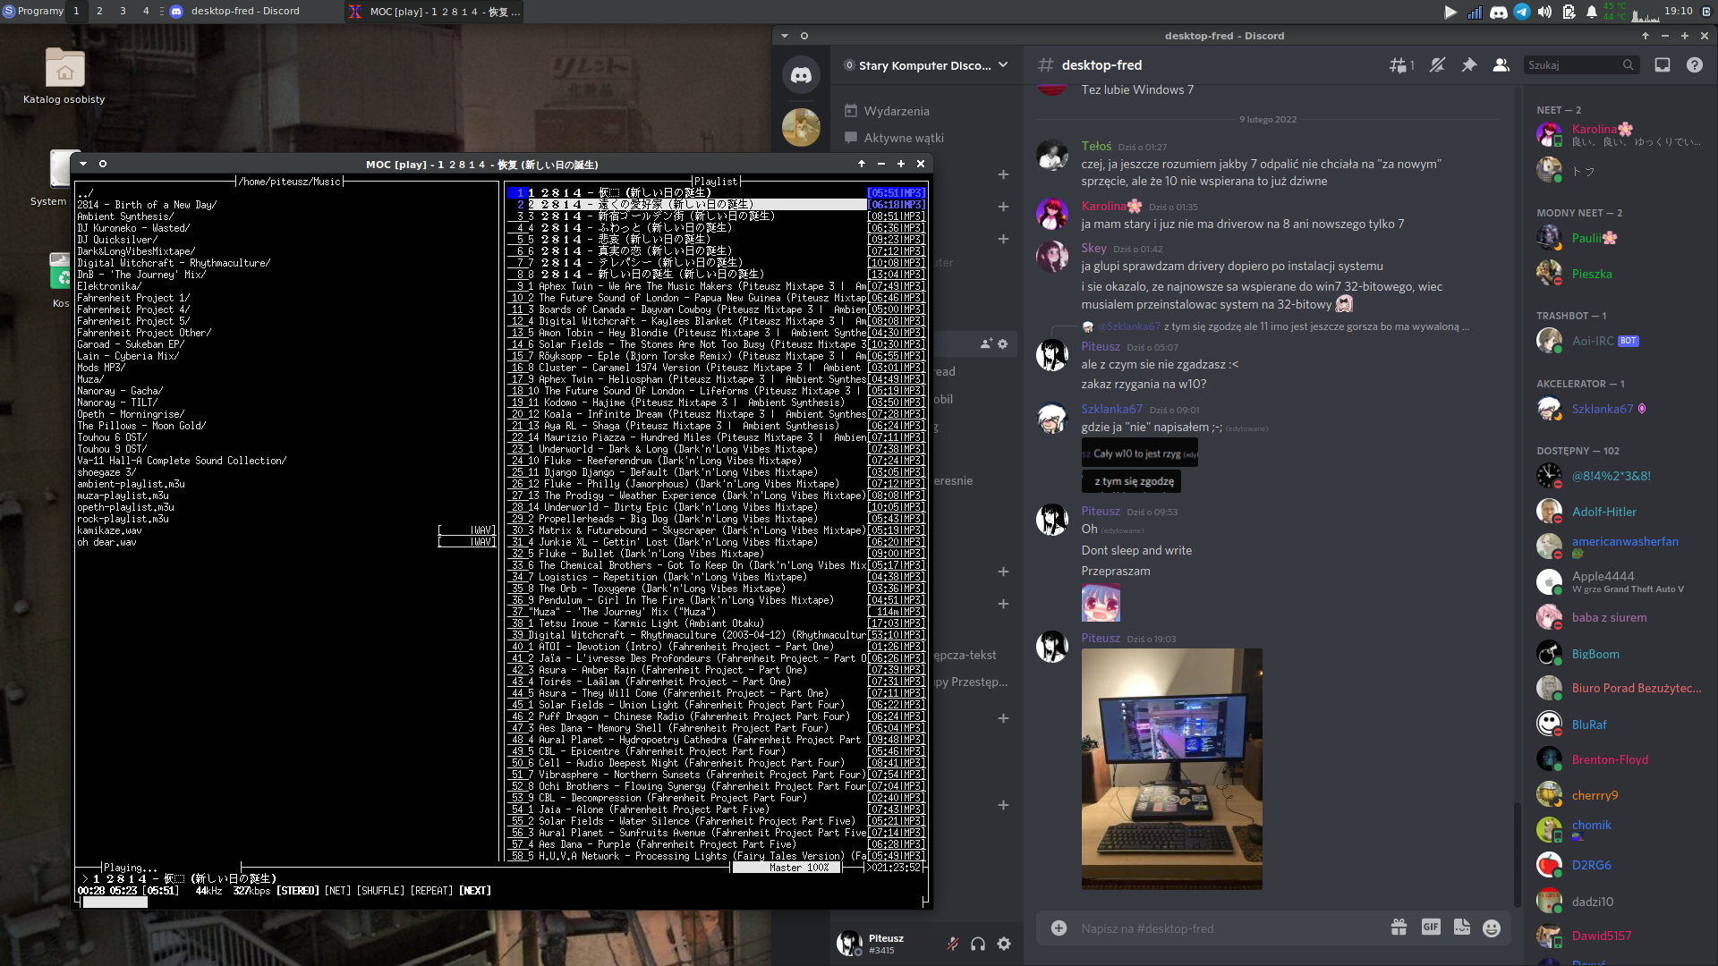Open the emoji picker in Discord
Viewport: 1718px width, 966px height.
[x=1492, y=928]
